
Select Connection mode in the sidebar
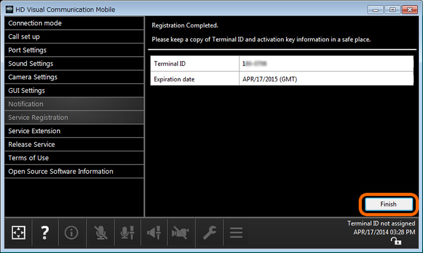74,23
